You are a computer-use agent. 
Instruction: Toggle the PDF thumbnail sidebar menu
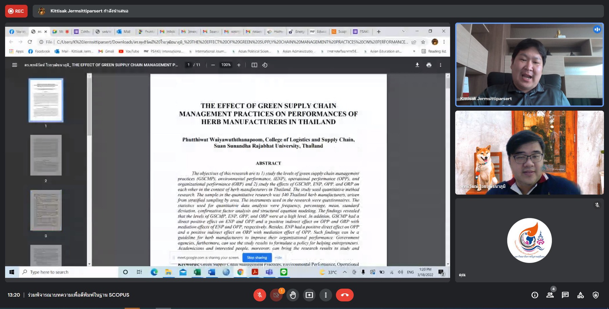click(15, 65)
